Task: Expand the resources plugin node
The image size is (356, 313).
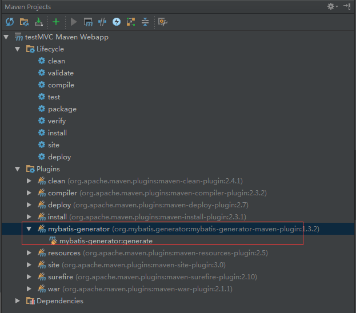Action: point(29,253)
